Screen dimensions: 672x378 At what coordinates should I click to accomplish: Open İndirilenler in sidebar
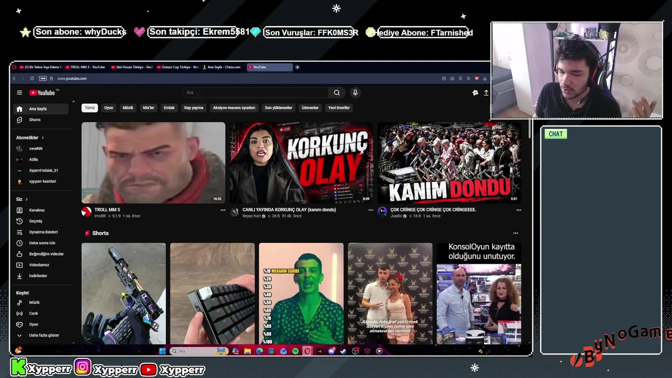(x=40, y=276)
